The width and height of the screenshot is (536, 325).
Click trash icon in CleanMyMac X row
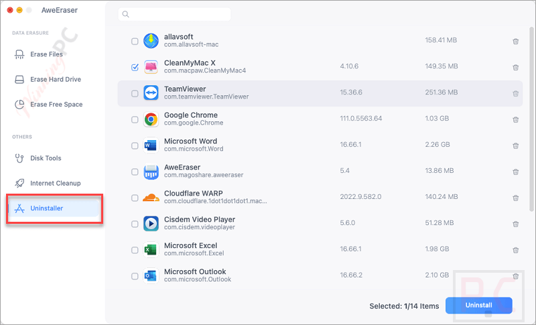click(515, 67)
